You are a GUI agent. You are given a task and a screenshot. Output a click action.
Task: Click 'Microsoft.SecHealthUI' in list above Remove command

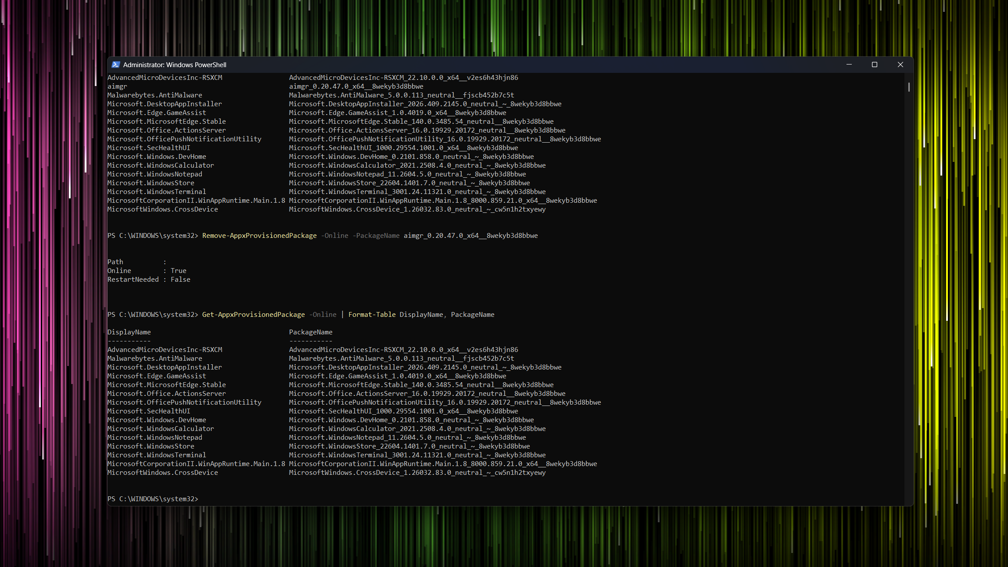(x=149, y=148)
